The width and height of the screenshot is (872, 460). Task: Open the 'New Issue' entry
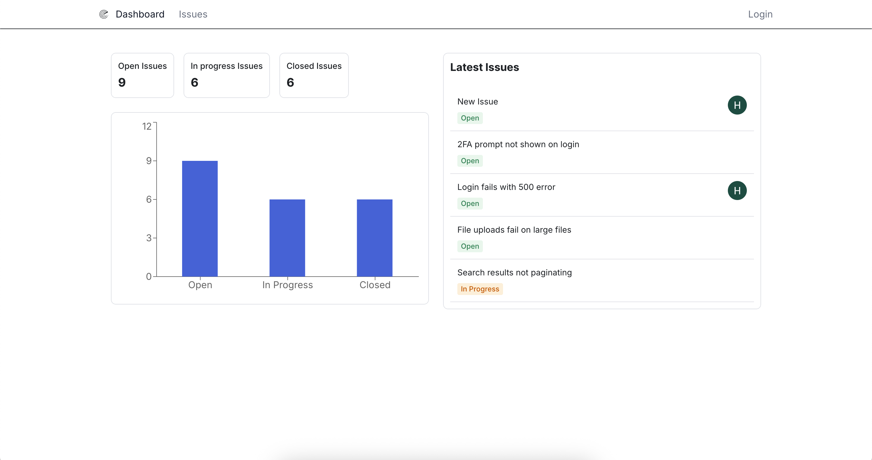point(477,101)
